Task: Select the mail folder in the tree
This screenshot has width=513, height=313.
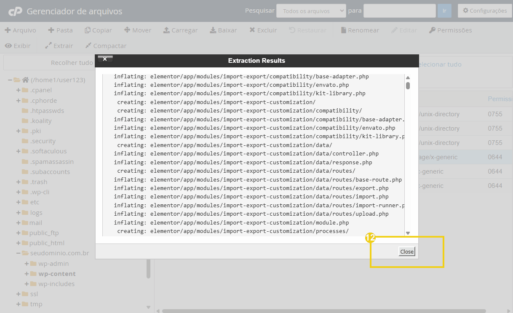Action: (x=36, y=223)
